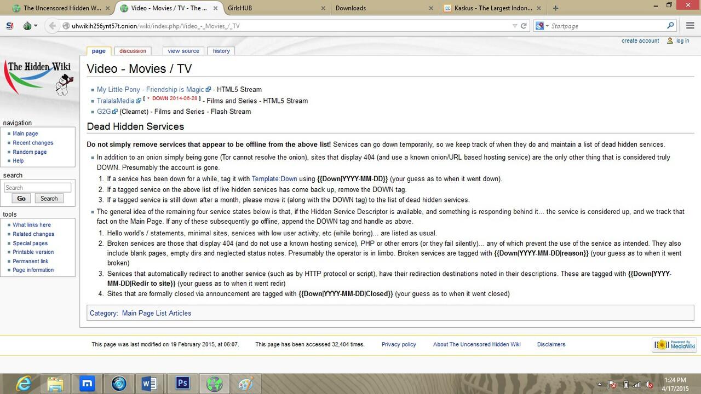The width and height of the screenshot is (701, 394).
Task: Open Special pages link
Action: 30,244
